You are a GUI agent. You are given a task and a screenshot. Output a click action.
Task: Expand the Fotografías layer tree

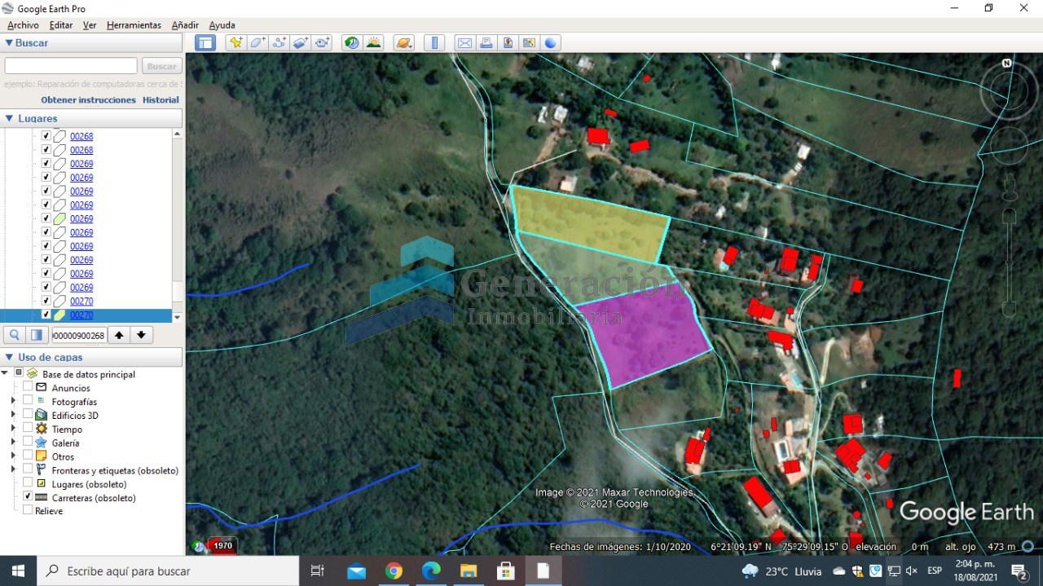coord(13,401)
